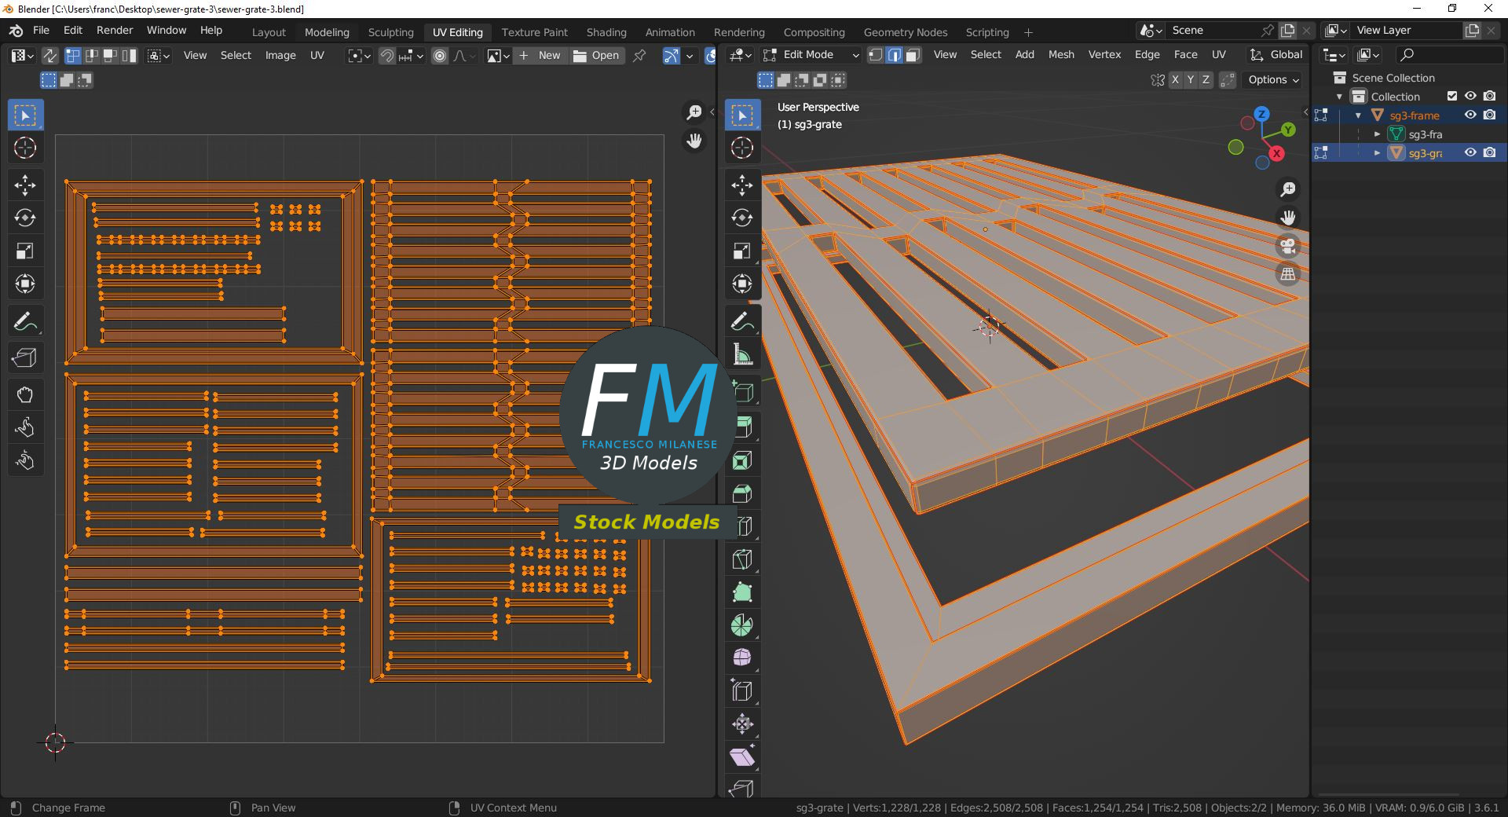The width and height of the screenshot is (1508, 817).
Task: Click the Open image button
Action: [x=597, y=56]
